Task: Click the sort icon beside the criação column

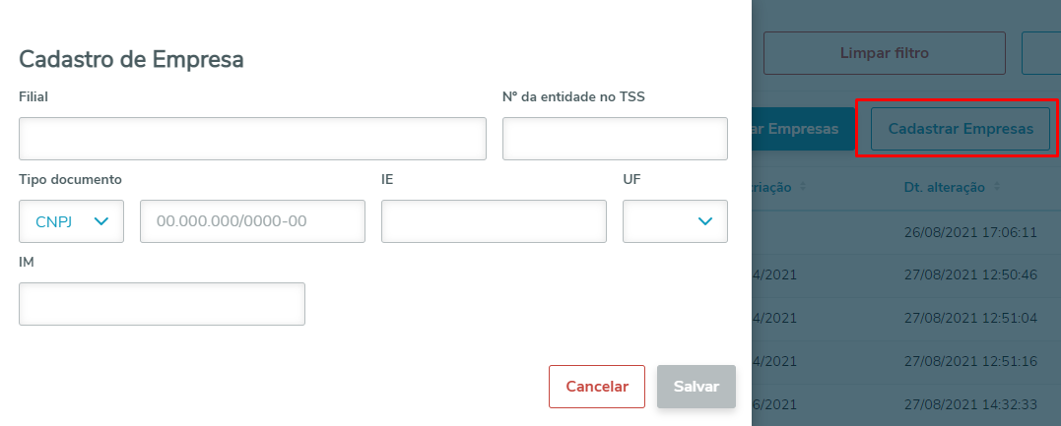Action: [802, 187]
